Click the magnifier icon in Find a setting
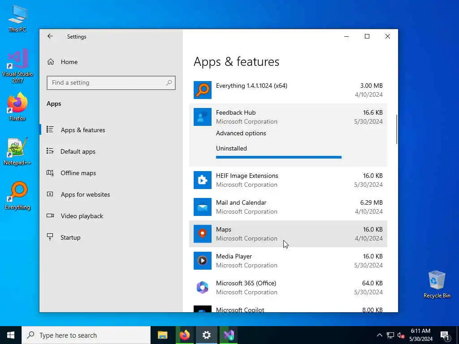The image size is (459, 344). (169, 83)
